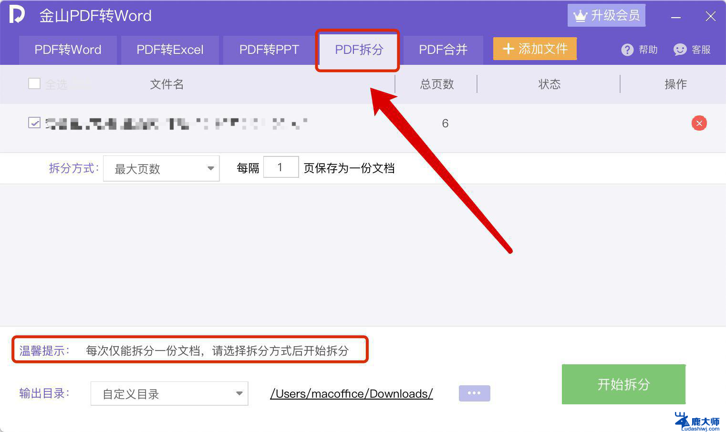Open the /Users/macoffice/Downloads/ path link
This screenshot has height=432, width=726.
(352, 394)
